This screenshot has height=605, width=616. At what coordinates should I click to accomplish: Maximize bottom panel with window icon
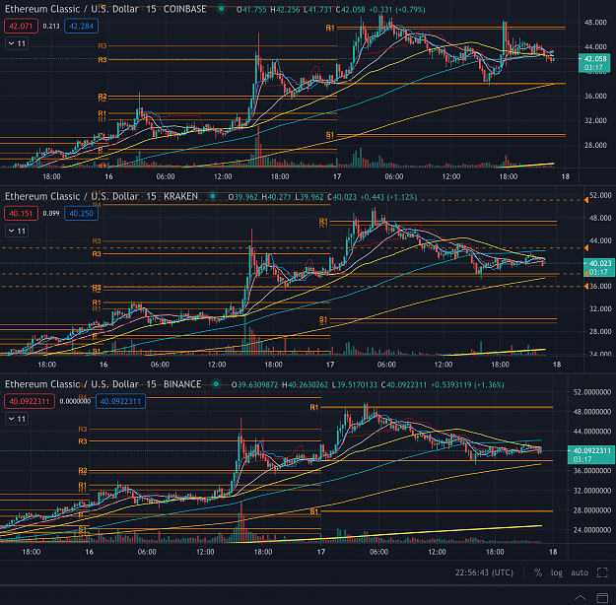[x=602, y=598]
